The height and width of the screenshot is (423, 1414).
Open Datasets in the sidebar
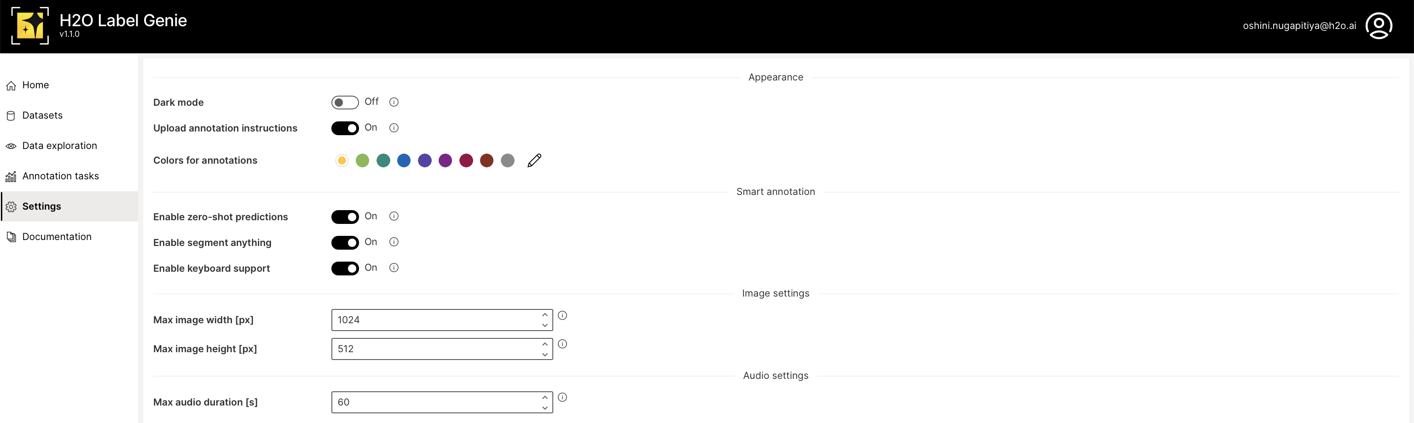[42, 115]
